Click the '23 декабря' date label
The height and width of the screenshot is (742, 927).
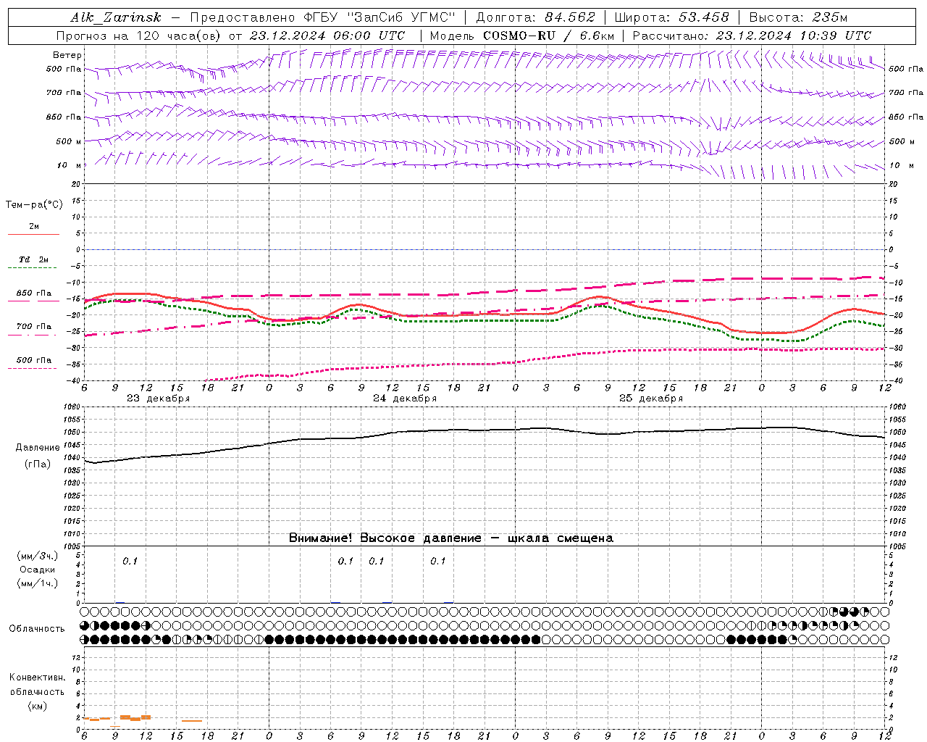pyautogui.click(x=159, y=399)
